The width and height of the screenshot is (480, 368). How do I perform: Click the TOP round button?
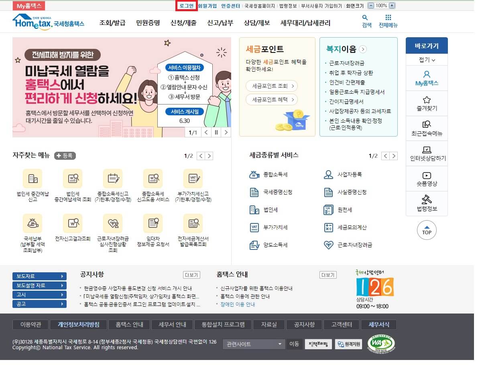[427, 230]
